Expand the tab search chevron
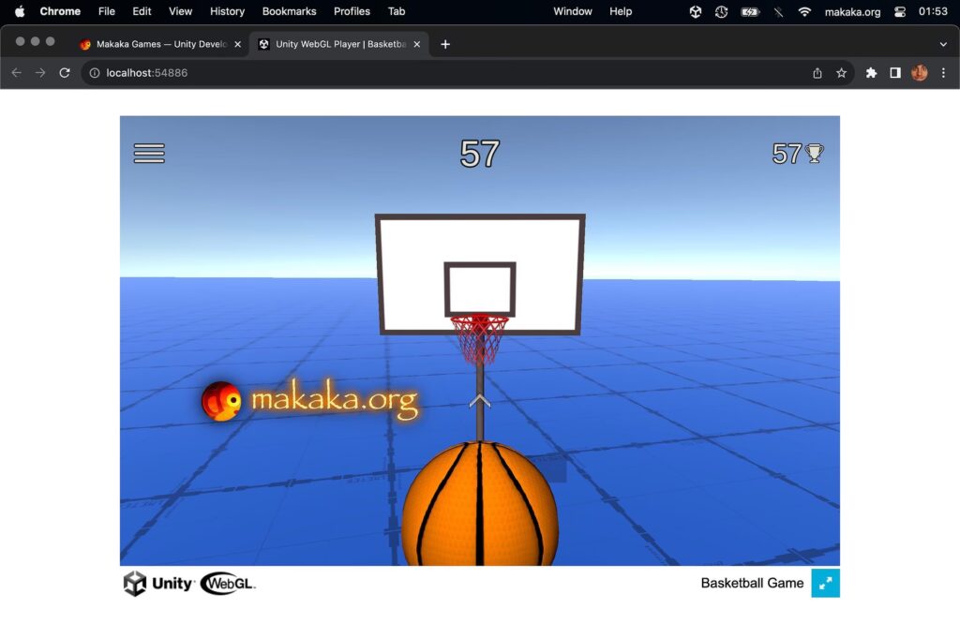Viewport: 960px width, 624px height. tap(943, 44)
